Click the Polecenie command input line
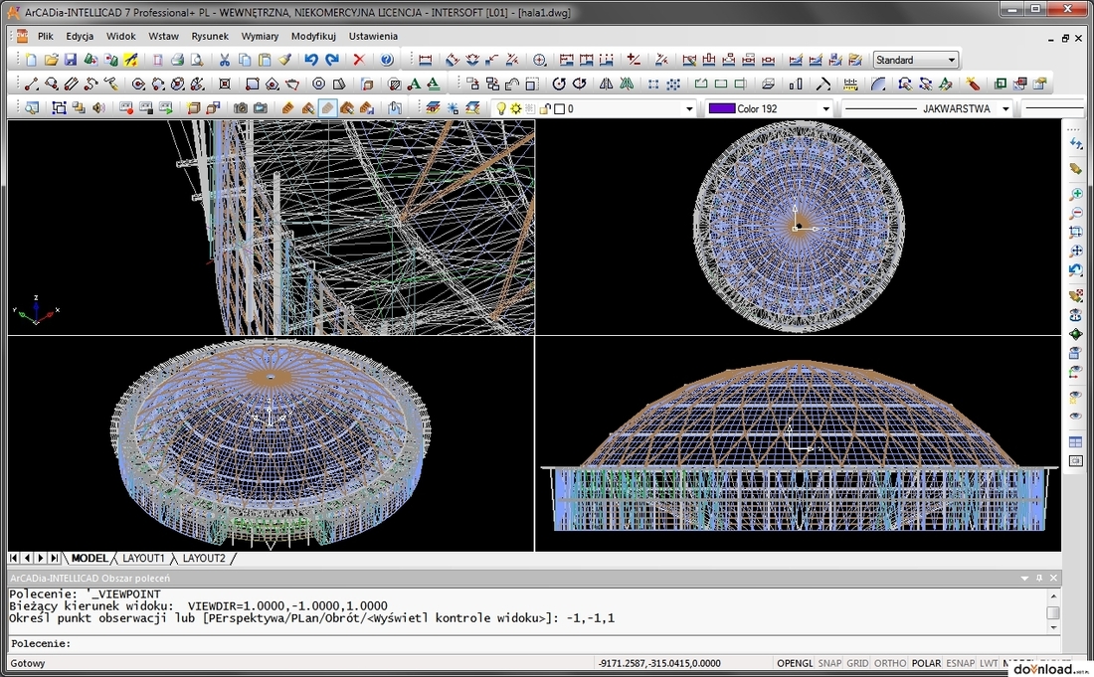The height and width of the screenshot is (677, 1094). tap(536, 643)
